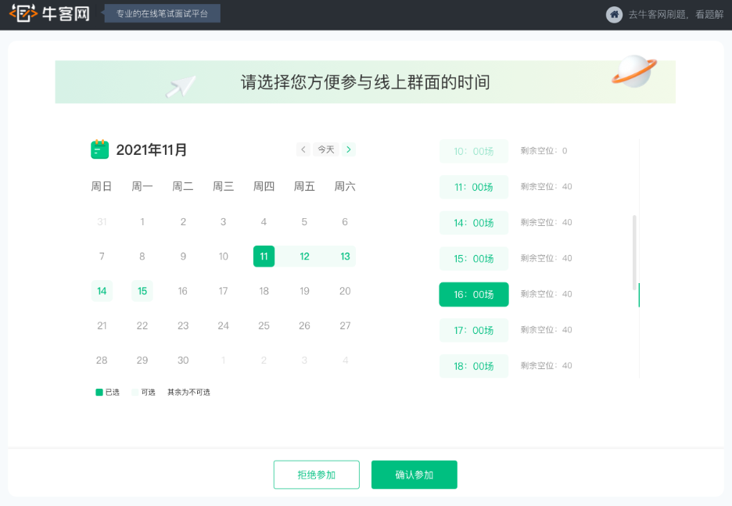Click the session list scrollbar

[x=634, y=253]
